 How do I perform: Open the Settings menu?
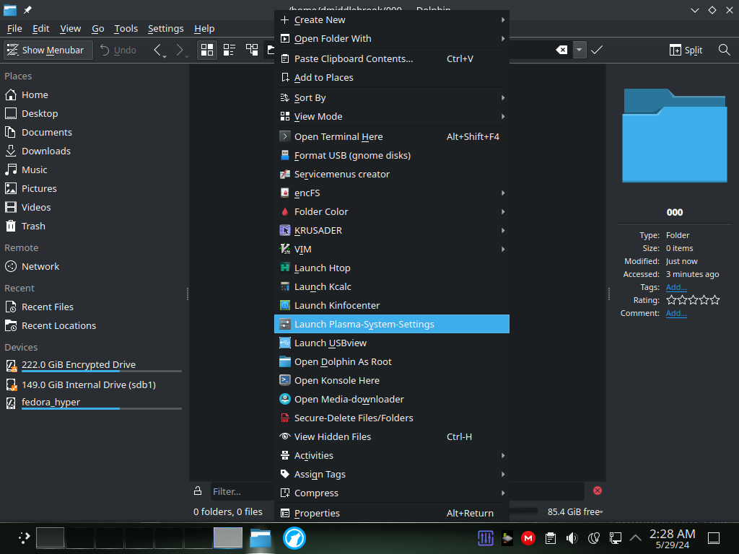(165, 29)
